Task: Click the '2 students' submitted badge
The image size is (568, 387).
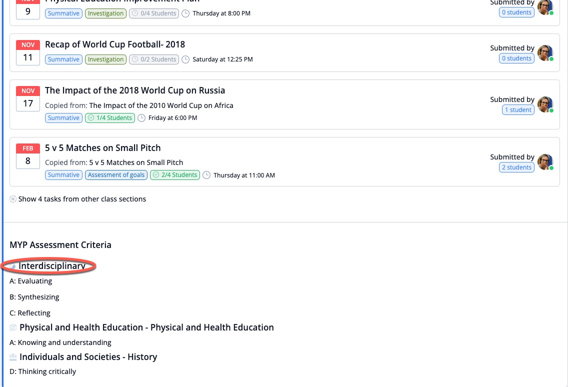Action: click(517, 167)
